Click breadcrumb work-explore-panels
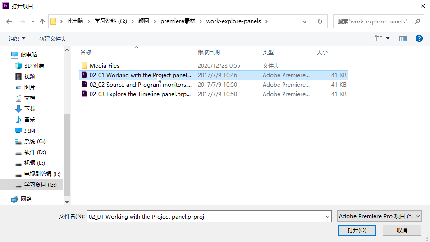 point(233,21)
